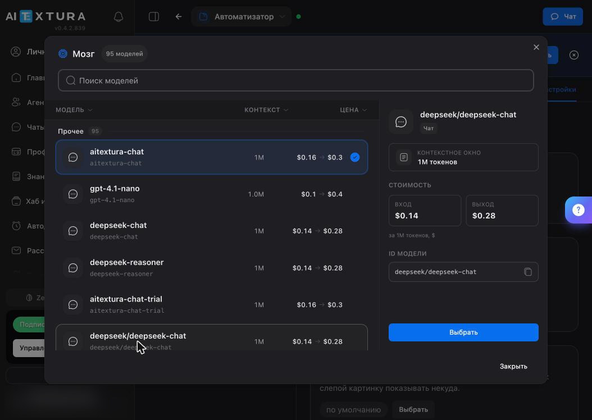Click the AITEXTURA logo
Screen dimensions: 592x420
[45, 17]
